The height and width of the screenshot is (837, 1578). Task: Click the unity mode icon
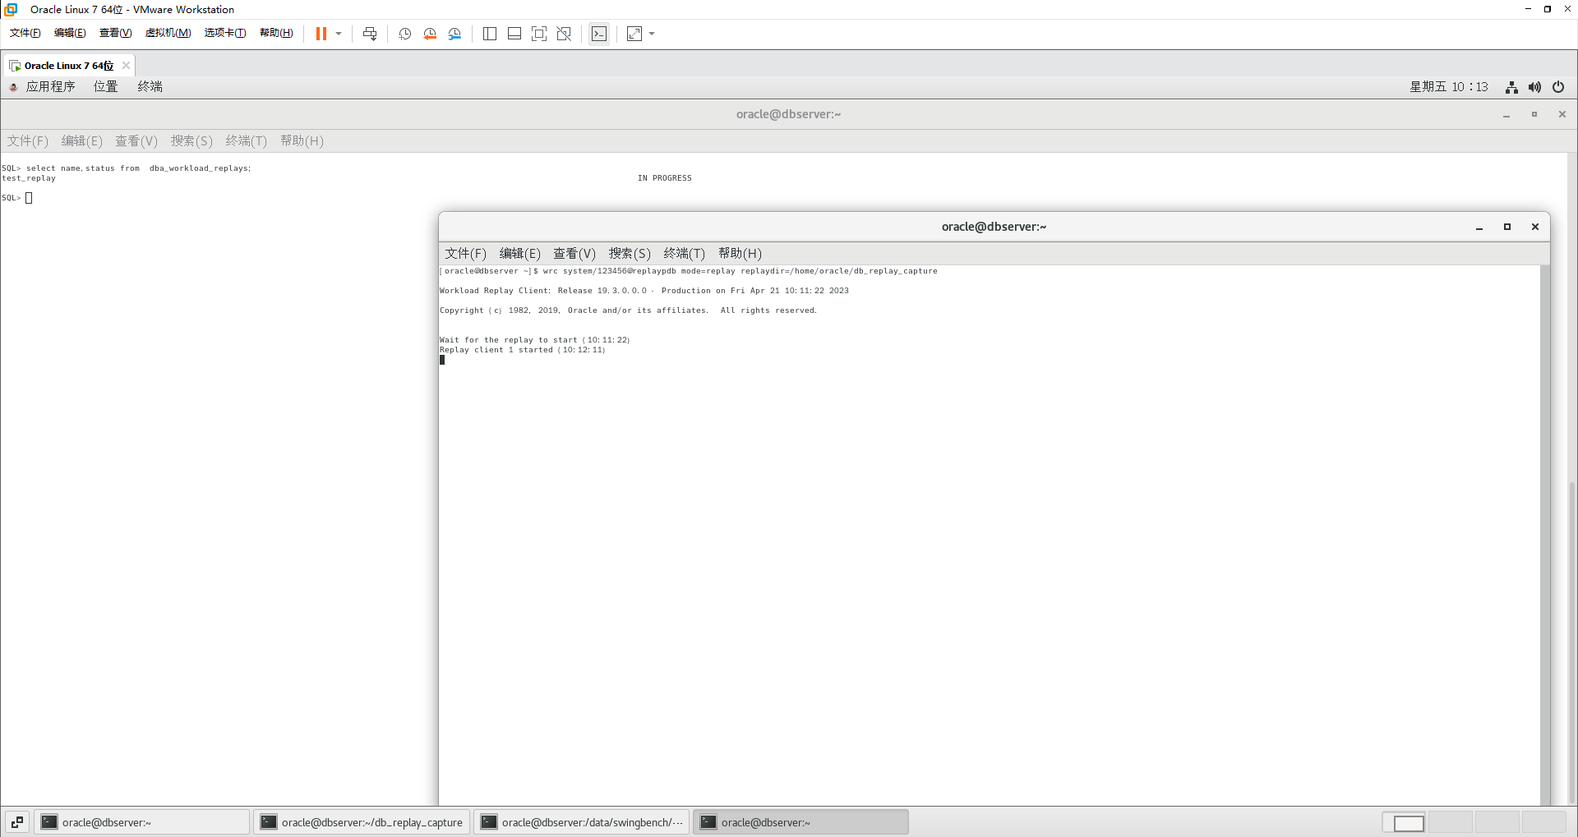(x=564, y=34)
